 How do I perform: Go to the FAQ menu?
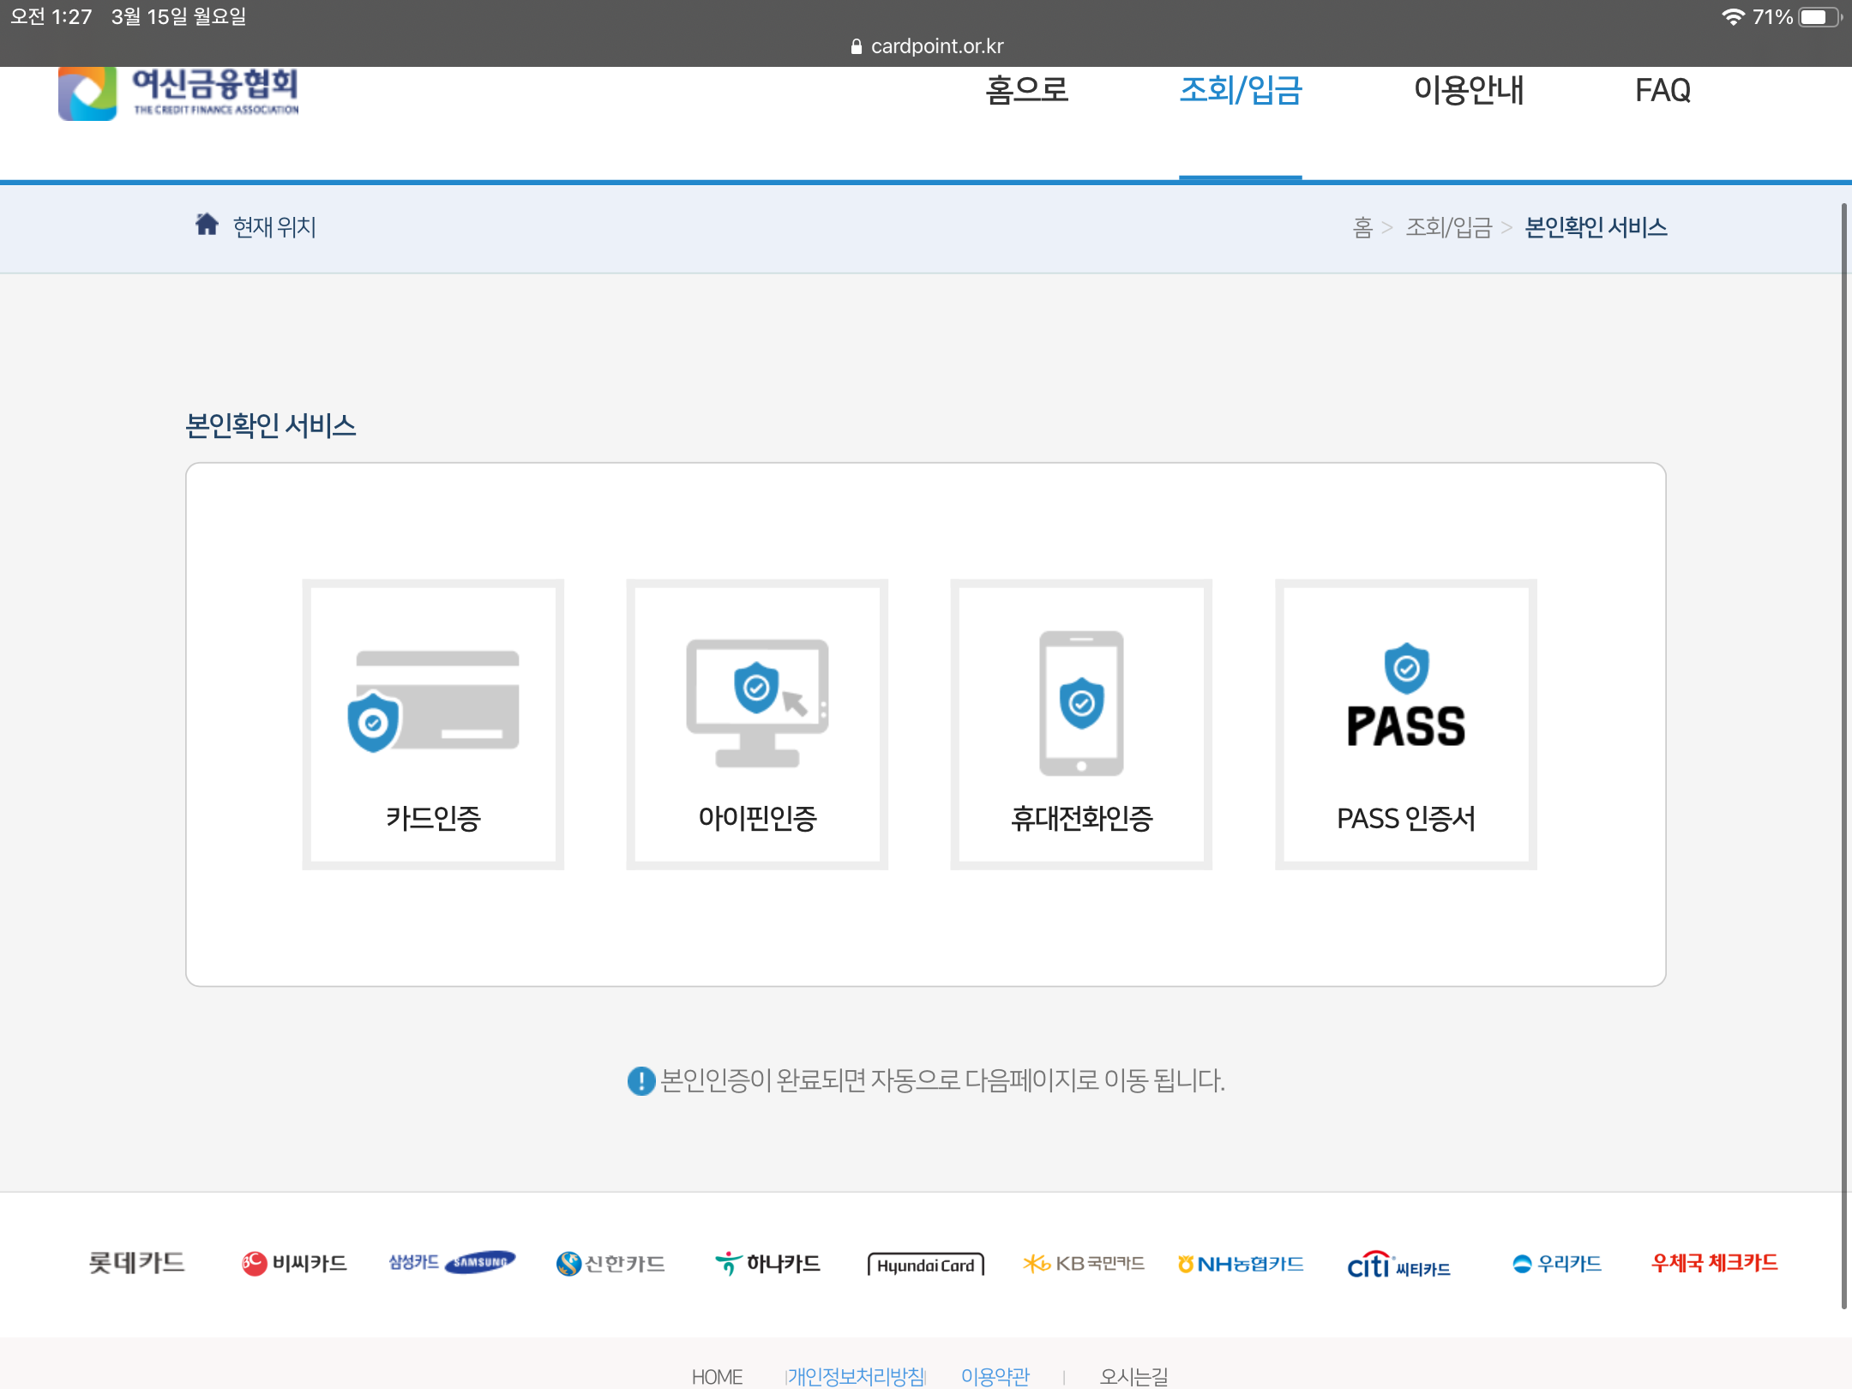click(x=1663, y=90)
